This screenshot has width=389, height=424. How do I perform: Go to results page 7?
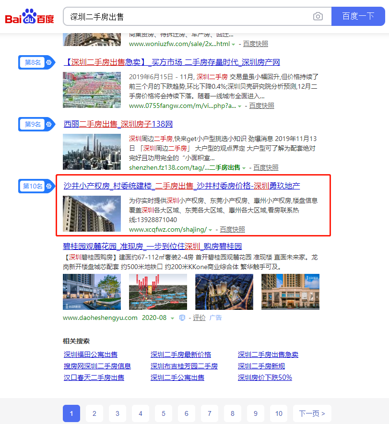click(x=210, y=413)
